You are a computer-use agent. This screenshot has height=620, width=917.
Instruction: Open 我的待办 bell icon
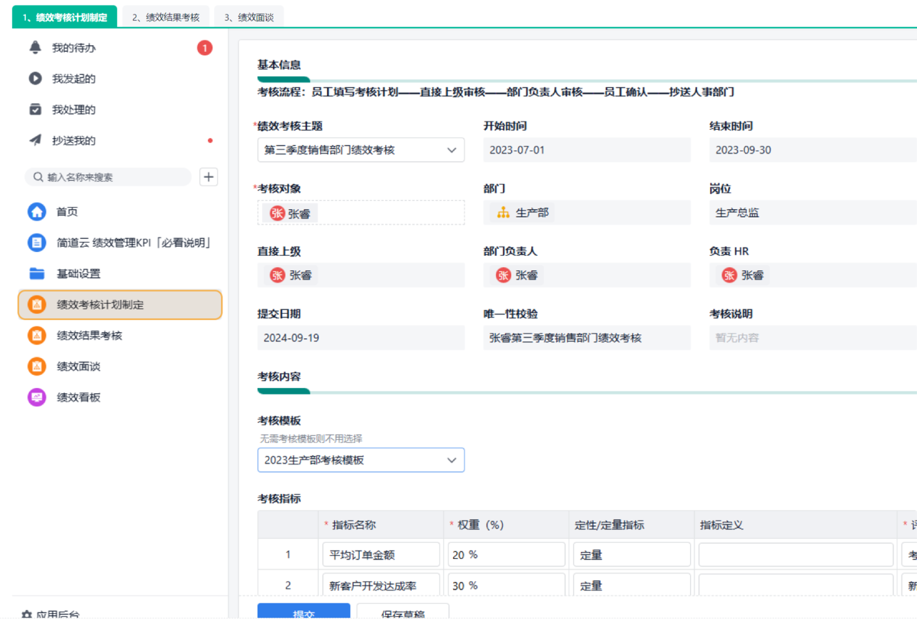point(35,48)
